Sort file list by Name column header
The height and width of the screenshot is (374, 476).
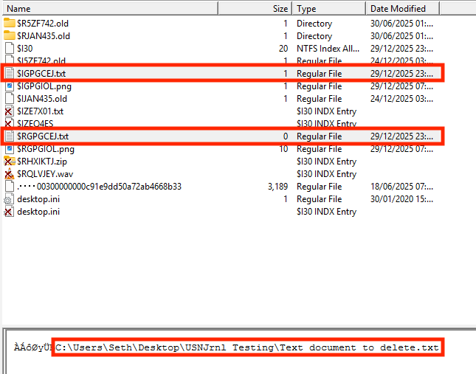pyautogui.click(x=110, y=9)
